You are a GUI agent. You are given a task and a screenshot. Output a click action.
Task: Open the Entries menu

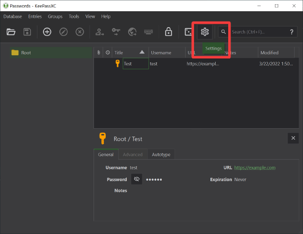click(35, 16)
